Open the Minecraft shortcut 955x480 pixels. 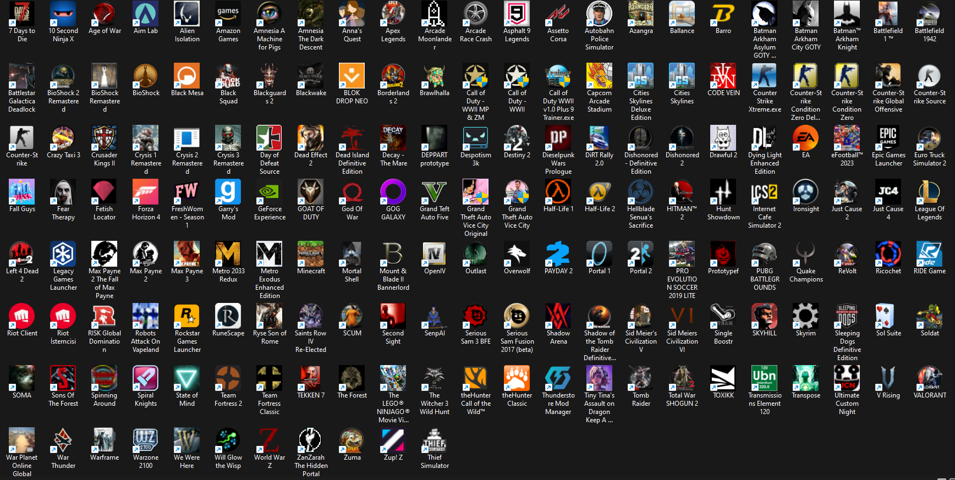click(x=311, y=254)
